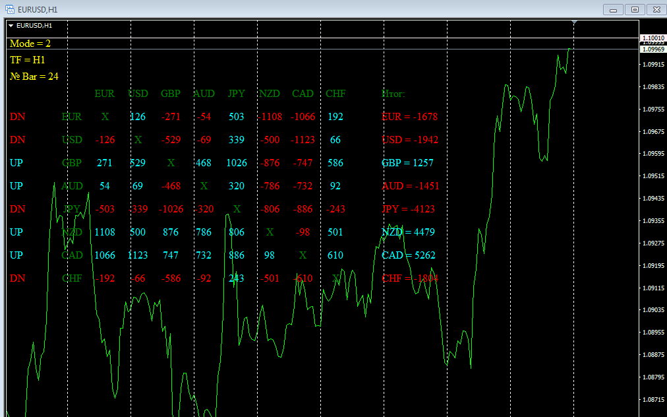
Task: Select the '№ Bar = 24' label
Action: tap(34, 77)
